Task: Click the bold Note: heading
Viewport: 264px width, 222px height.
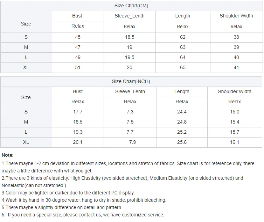Action: pyautogui.click(x=8, y=155)
